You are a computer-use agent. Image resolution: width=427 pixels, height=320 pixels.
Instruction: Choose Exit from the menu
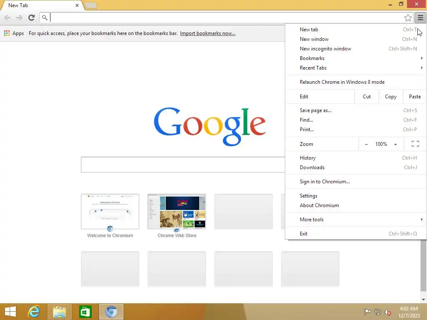click(356, 233)
